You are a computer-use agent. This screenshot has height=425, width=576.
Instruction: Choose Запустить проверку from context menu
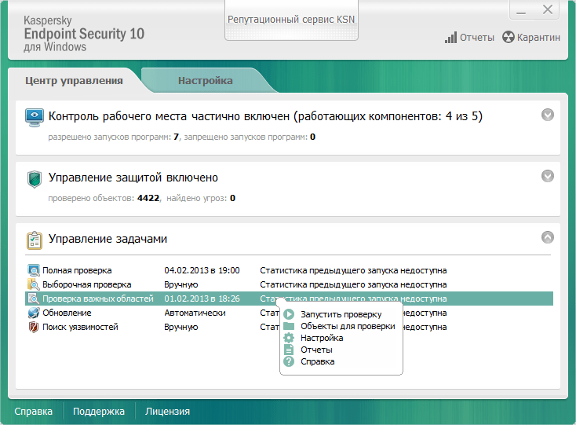(x=341, y=314)
